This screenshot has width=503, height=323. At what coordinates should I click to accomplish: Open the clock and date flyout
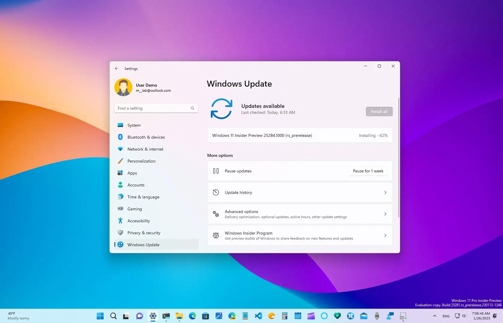tap(481, 316)
